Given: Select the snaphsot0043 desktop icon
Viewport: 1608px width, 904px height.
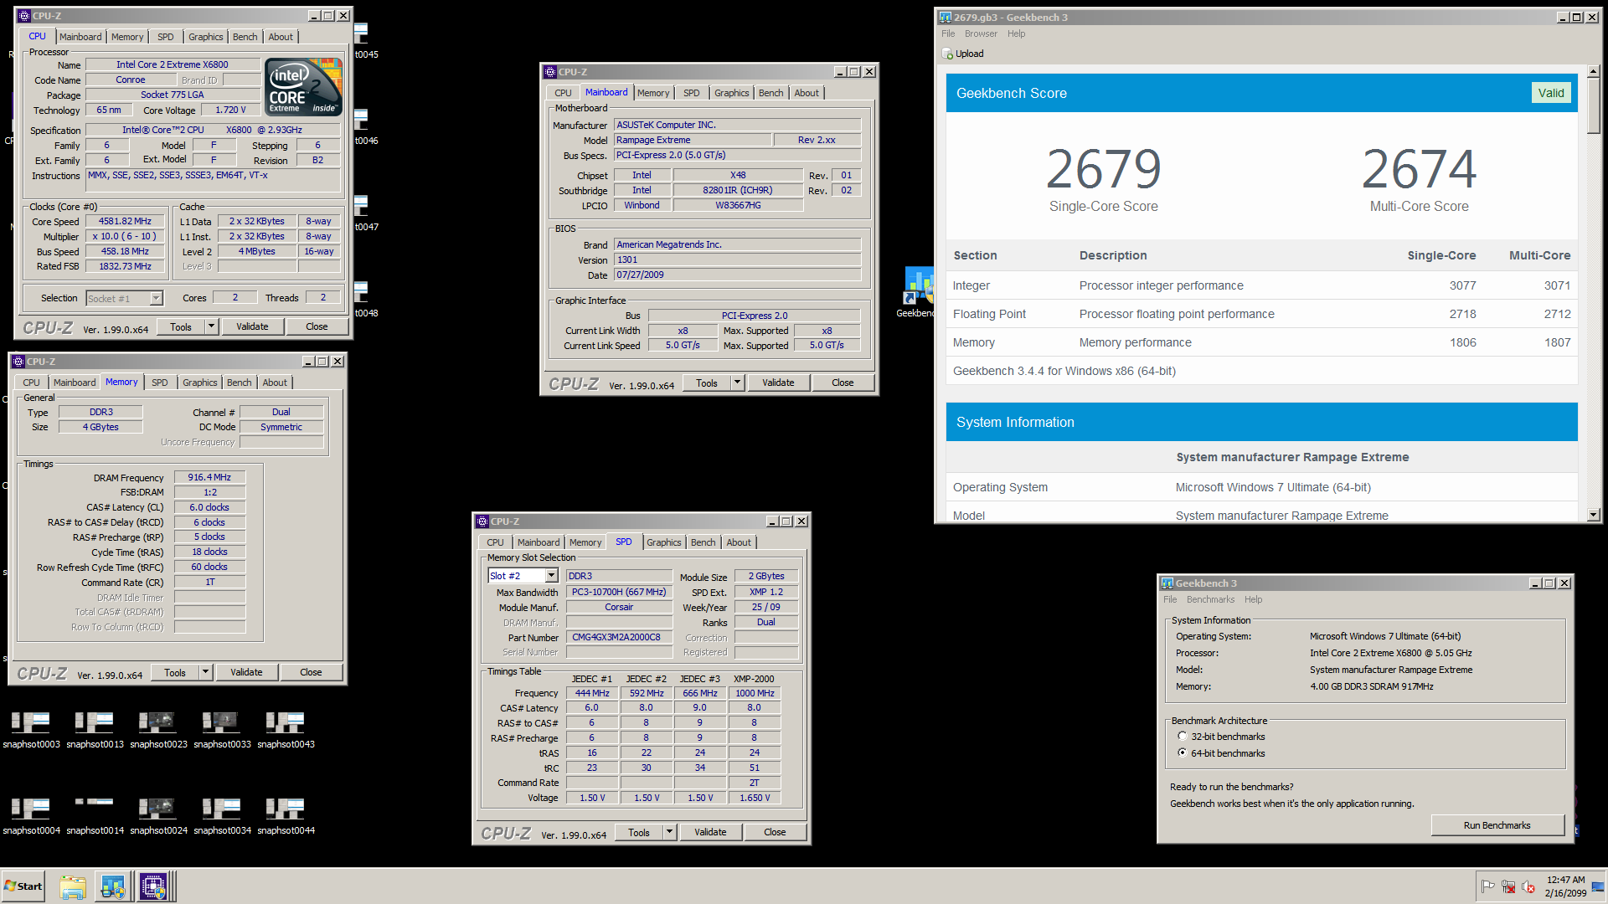Looking at the screenshot, I should [286, 729].
